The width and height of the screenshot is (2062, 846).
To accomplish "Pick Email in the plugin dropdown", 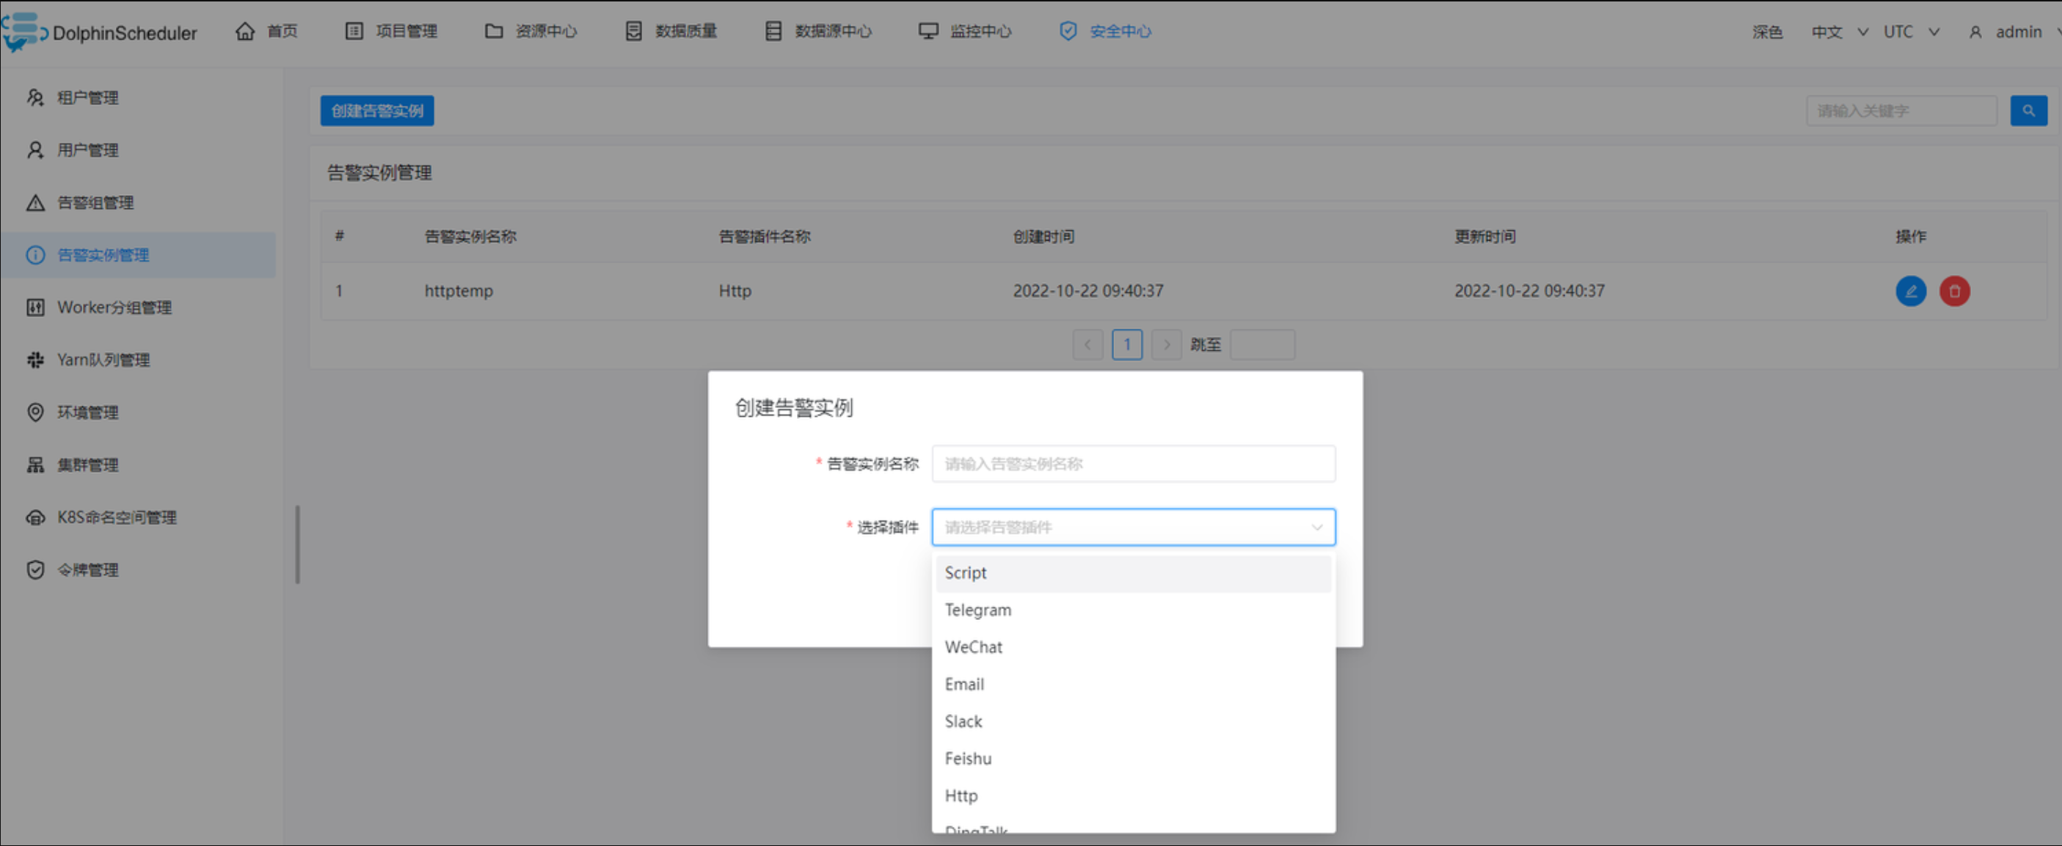I will tap(963, 685).
